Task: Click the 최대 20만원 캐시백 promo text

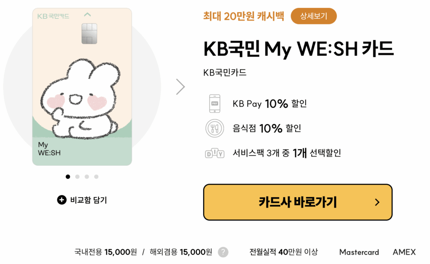Action: pyautogui.click(x=244, y=16)
